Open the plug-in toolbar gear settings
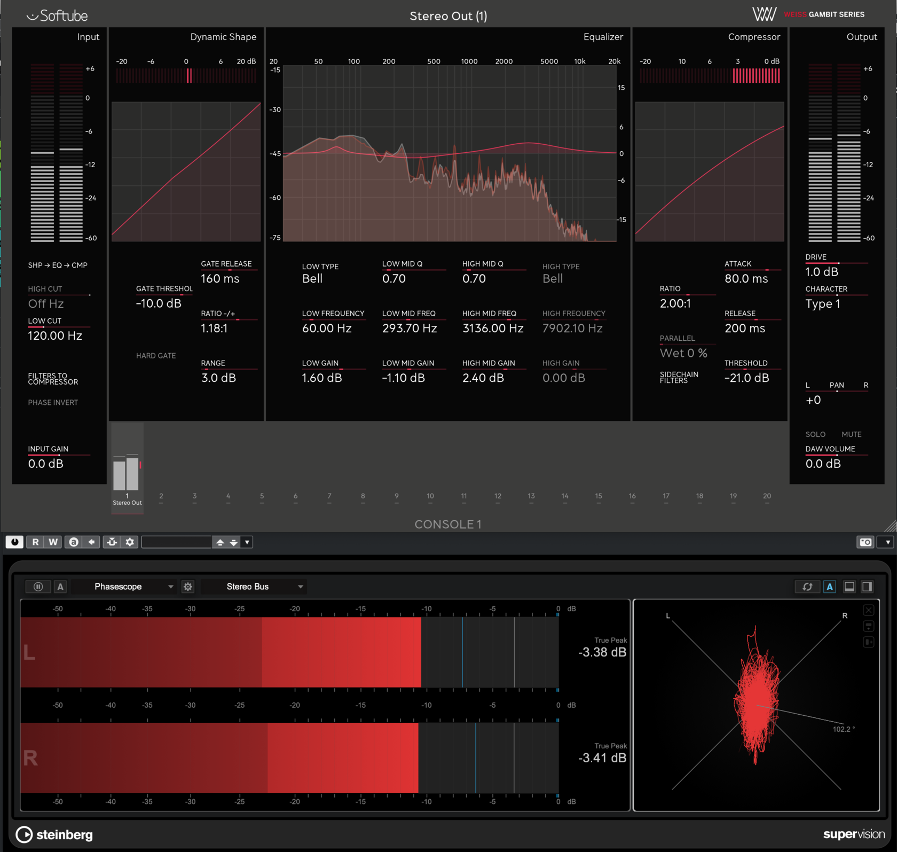 coord(130,542)
